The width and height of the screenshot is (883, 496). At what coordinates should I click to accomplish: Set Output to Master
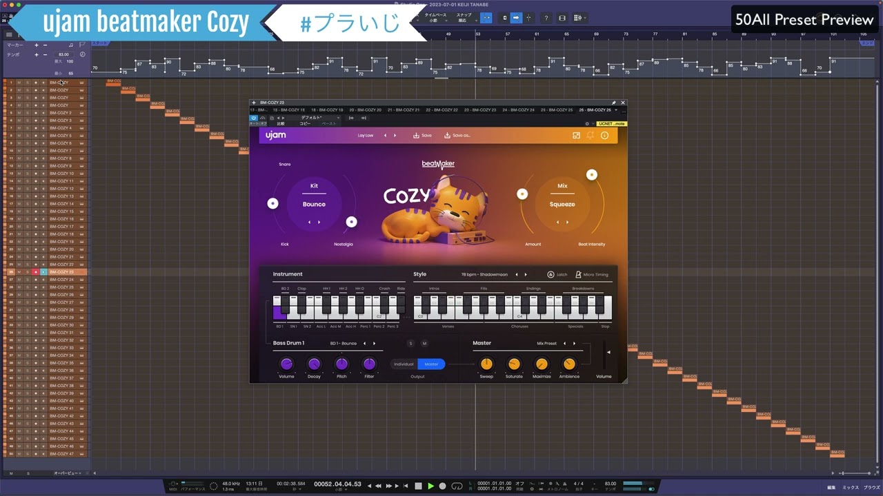[x=431, y=364]
